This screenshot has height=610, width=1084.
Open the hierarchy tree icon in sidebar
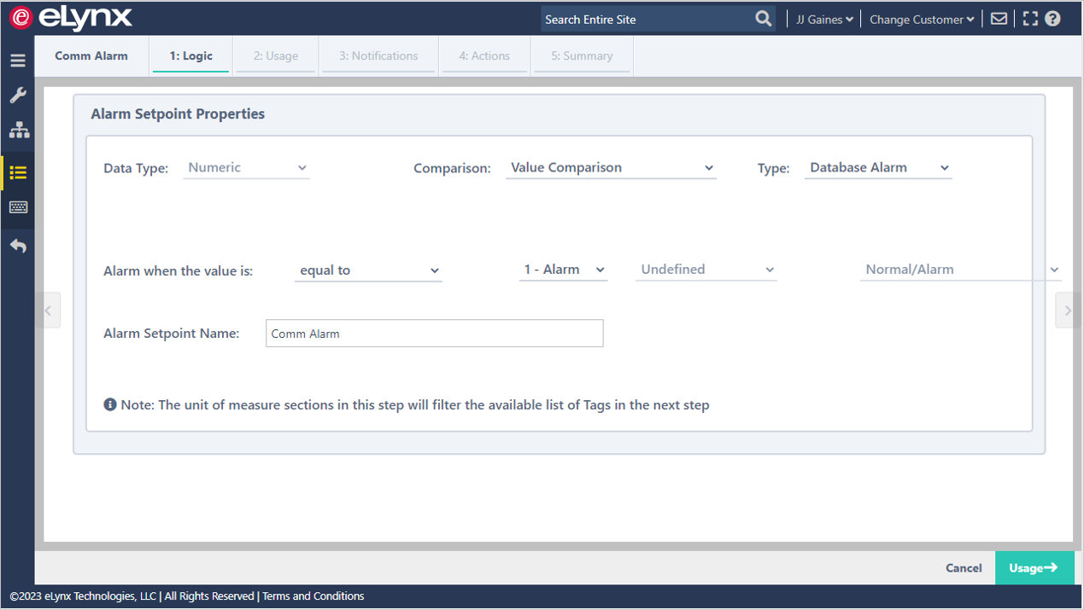point(19,131)
